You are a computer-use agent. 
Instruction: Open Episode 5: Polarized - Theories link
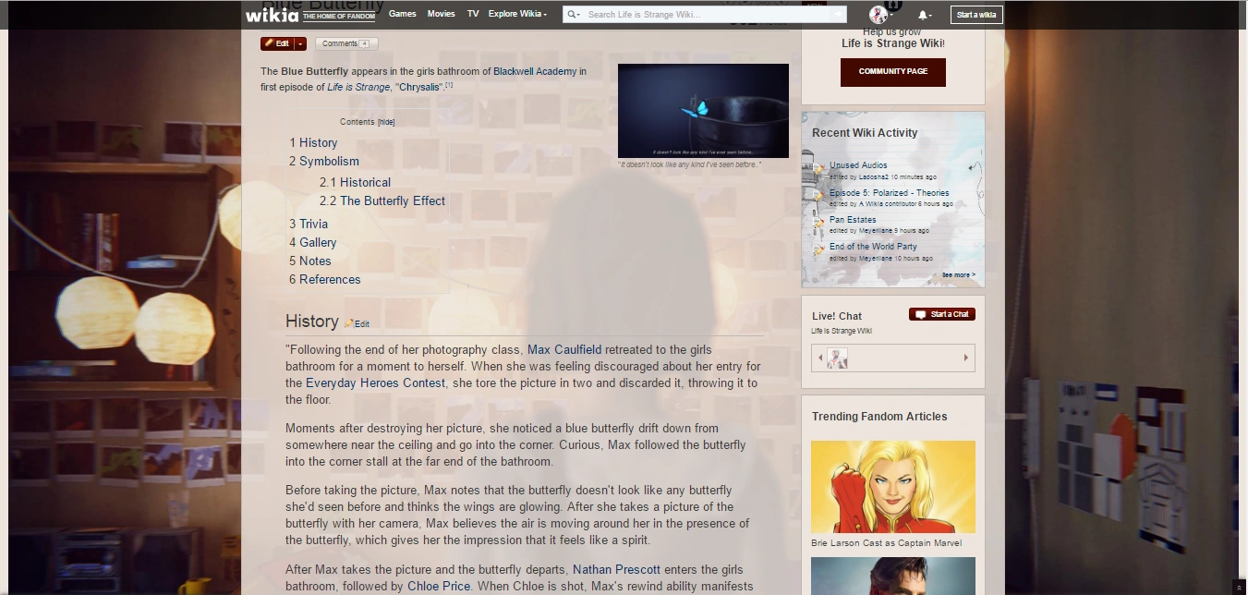[x=890, y=193]
